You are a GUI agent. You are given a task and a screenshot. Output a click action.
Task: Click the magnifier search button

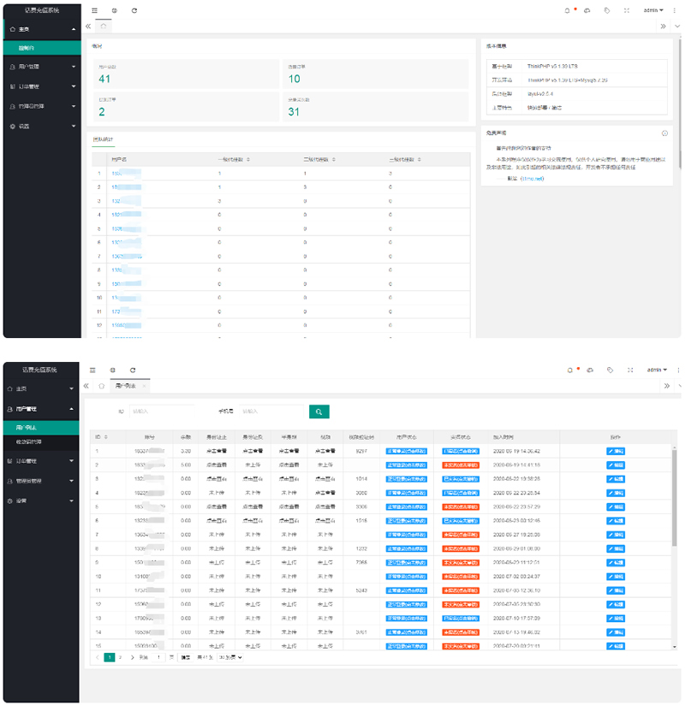pyautogui.click(x=319, y=412)
